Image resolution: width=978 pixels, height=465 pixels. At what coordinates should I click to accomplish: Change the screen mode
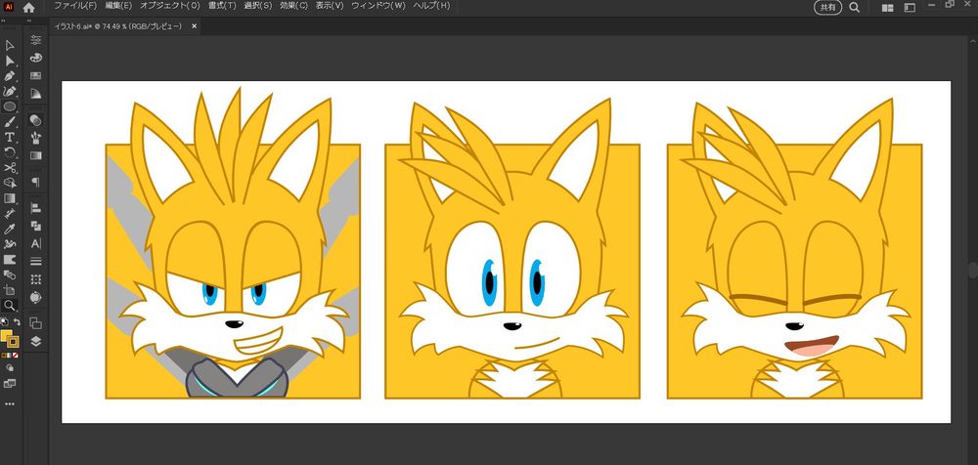tap(10, 383)
